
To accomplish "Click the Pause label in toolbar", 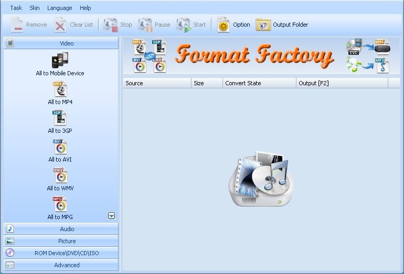I will click(162, 25).
